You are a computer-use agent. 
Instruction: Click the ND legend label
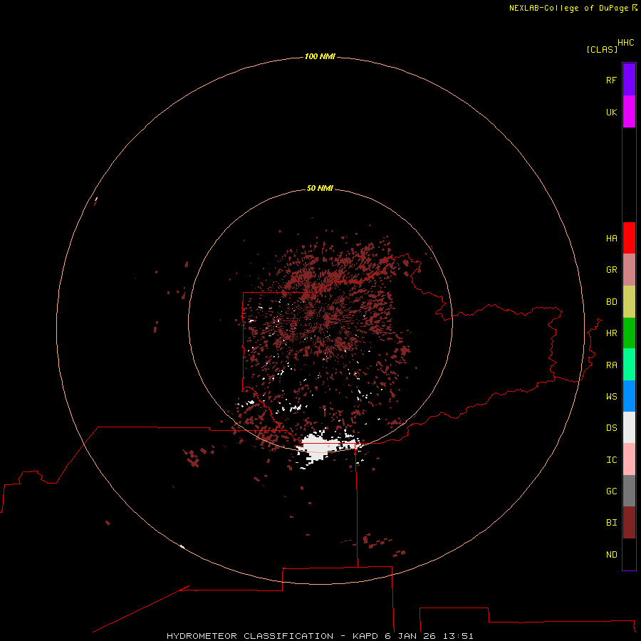click(612, 554)
